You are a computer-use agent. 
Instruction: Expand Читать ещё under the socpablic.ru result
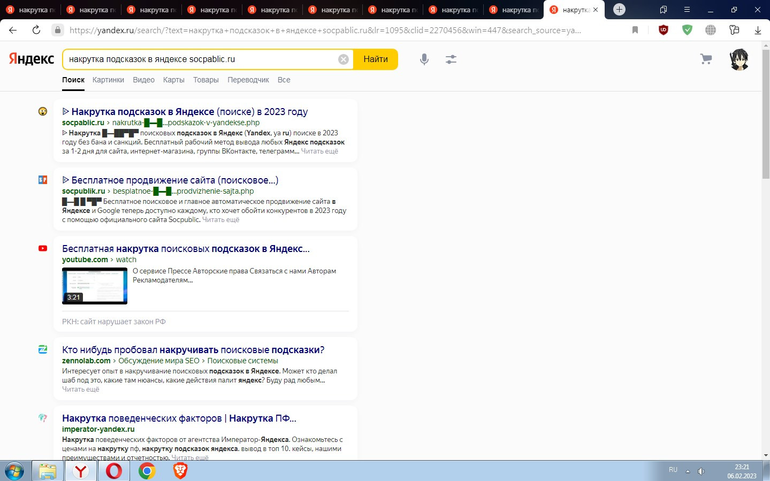319,151
